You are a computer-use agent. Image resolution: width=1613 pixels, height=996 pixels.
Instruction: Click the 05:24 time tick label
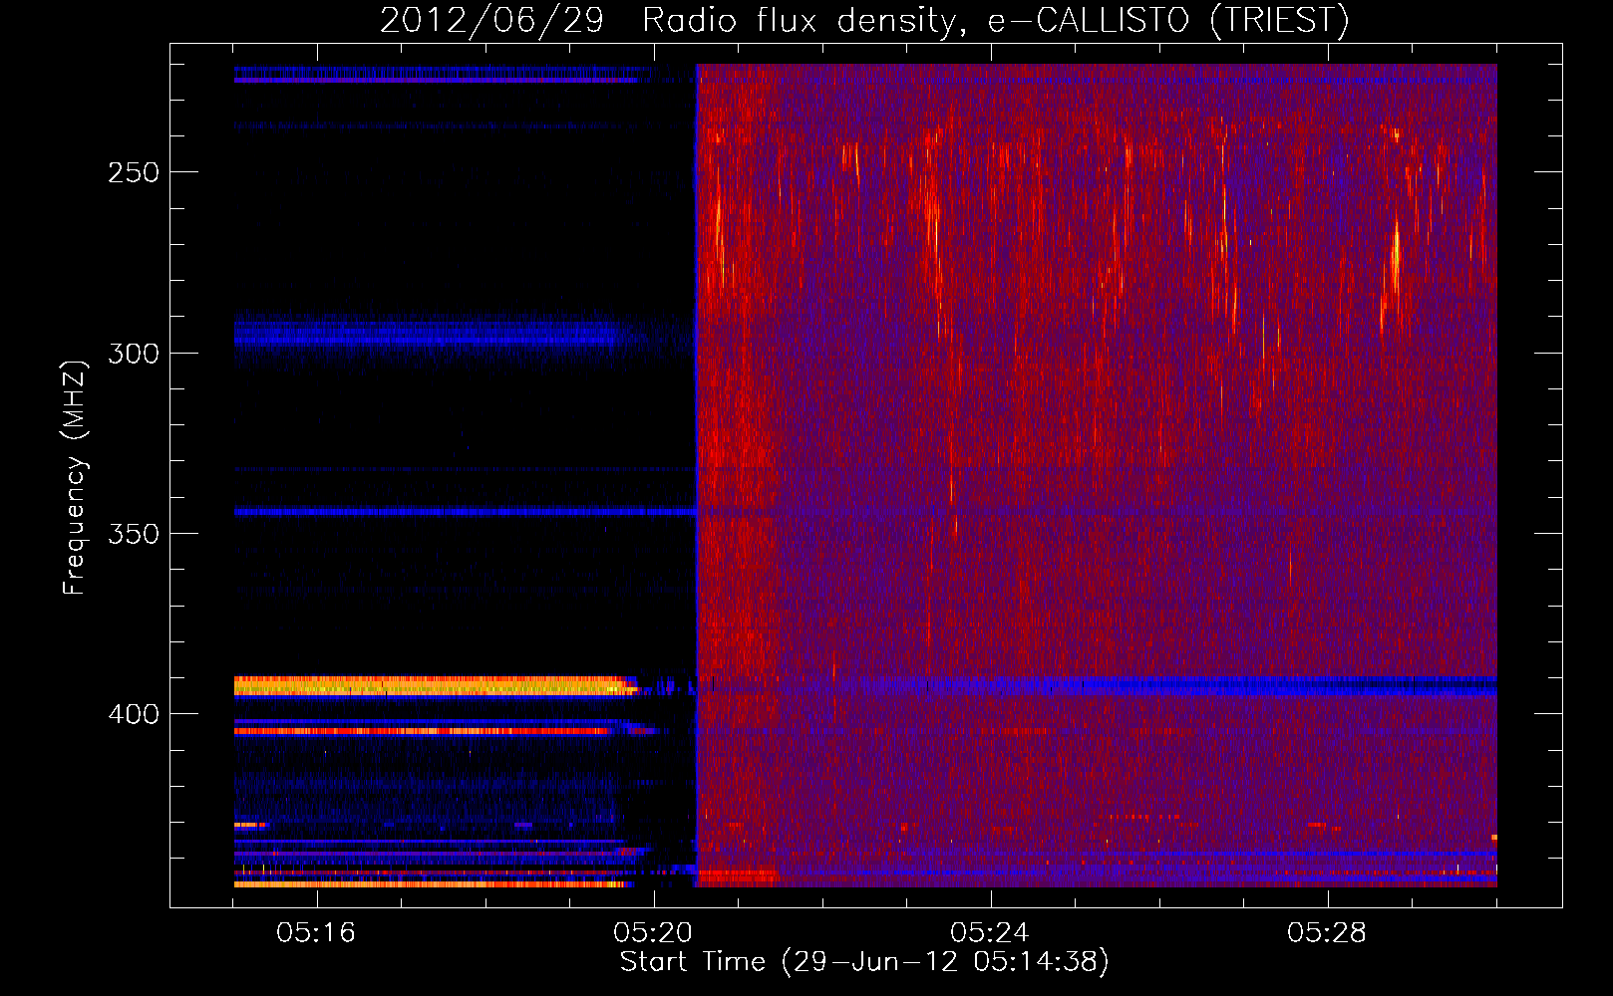point(989,932)
